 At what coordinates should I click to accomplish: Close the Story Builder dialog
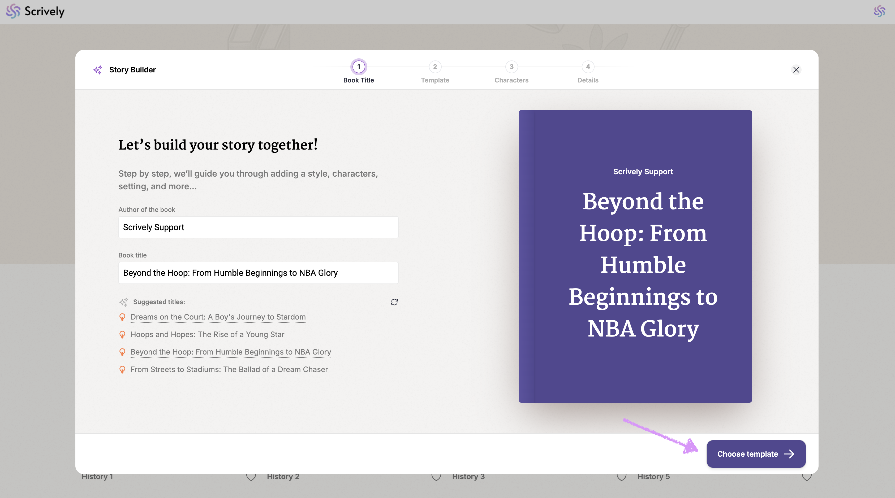[x=796, y=70]
